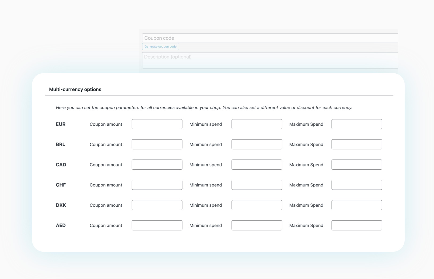Focus the DKK Coupon amount input

[x=157, y=205]
